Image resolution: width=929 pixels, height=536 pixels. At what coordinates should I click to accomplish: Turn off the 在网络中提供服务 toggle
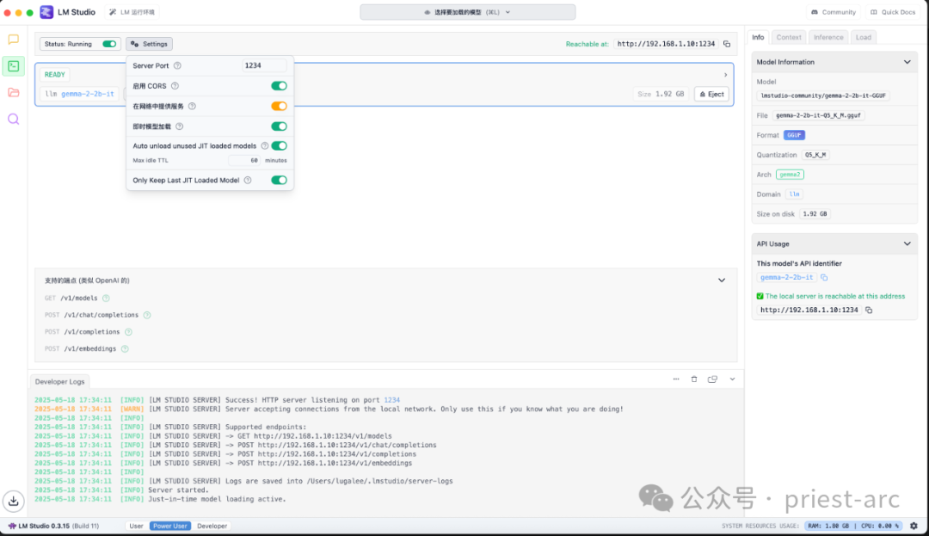[x=279, y=106]
